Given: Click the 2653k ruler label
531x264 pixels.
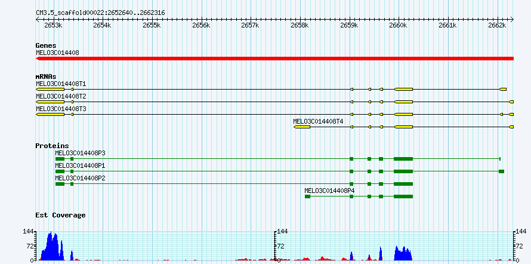Looking at the screenshot, I should click(54, 26).
